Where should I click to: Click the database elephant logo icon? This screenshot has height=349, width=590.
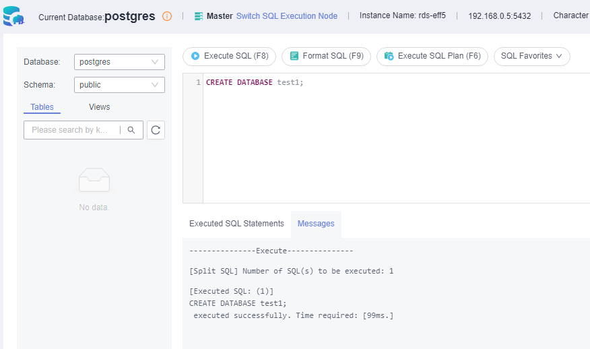(x=13, y=15)
